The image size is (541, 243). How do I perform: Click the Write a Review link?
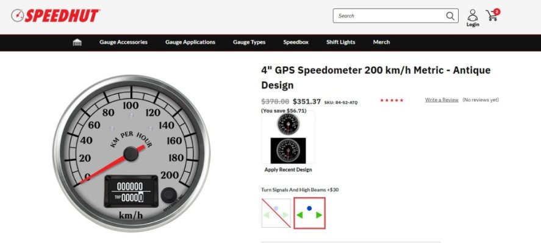pos(442,100)
